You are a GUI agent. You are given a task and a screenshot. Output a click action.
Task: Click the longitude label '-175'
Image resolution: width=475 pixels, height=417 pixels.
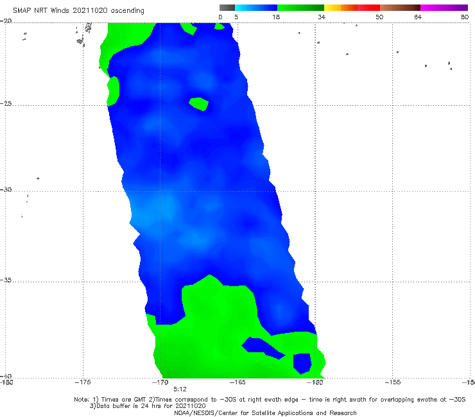pos(83,382)
